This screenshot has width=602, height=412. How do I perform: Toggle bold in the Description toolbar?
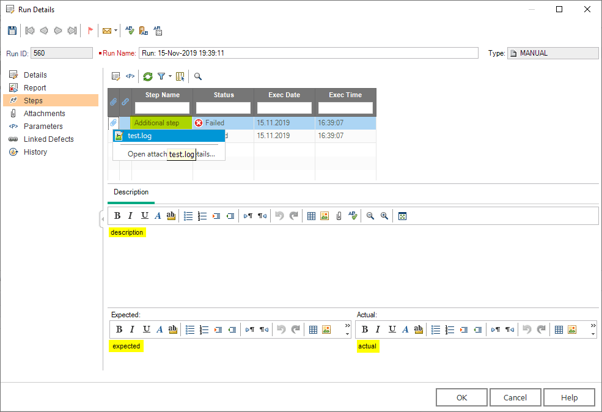pyautogui.click(x=117, y=216)
